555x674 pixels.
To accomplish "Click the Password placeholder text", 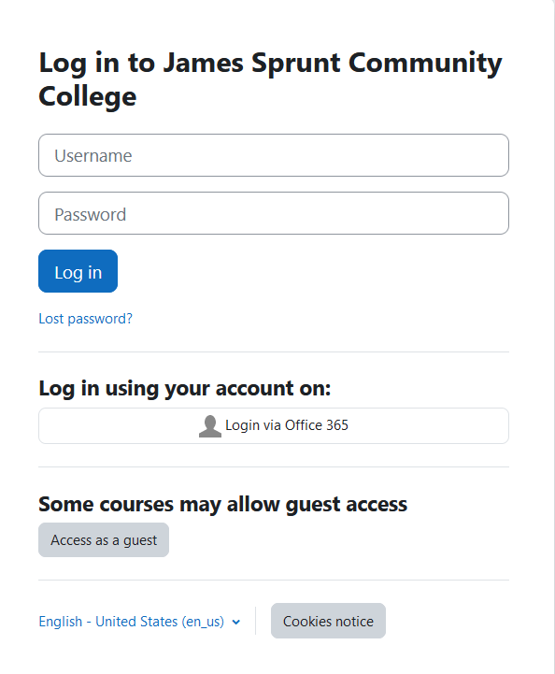I will tap(91, 214).
